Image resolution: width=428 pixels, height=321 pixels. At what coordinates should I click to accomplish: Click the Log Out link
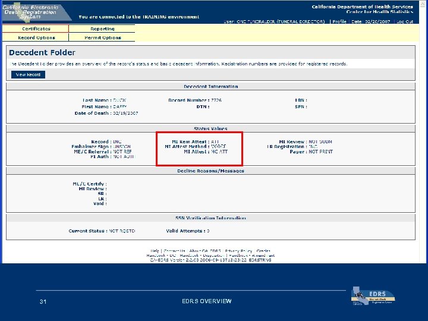pos(405,21)
